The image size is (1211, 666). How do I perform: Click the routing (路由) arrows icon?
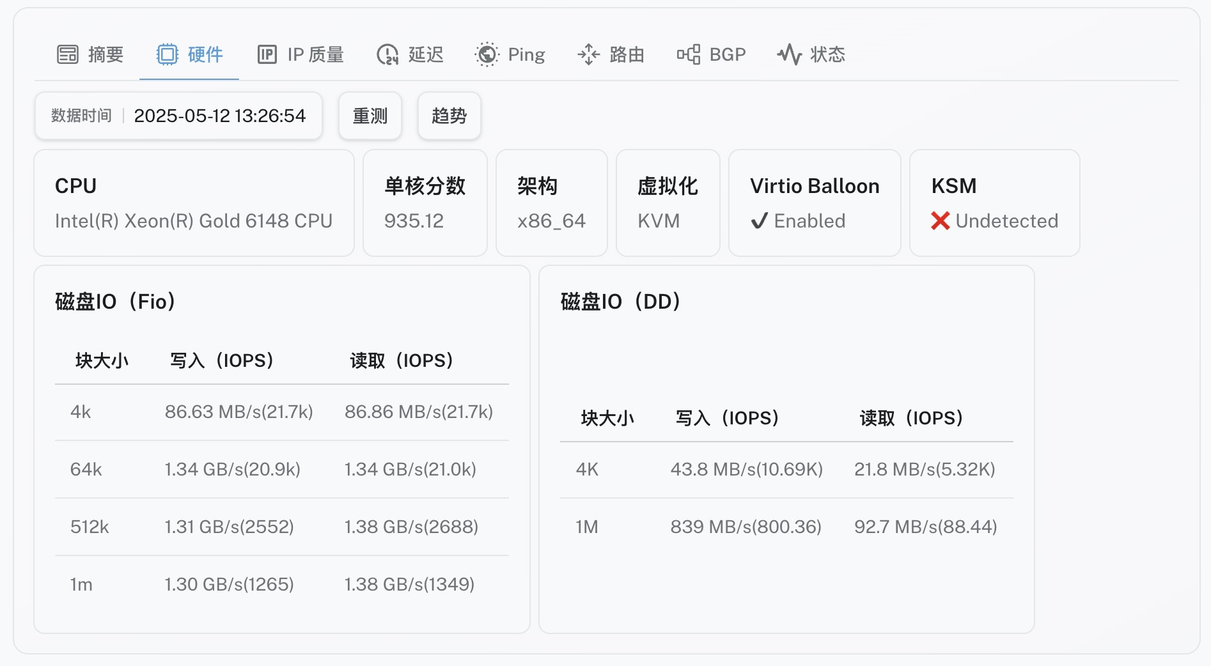[588, 55]
